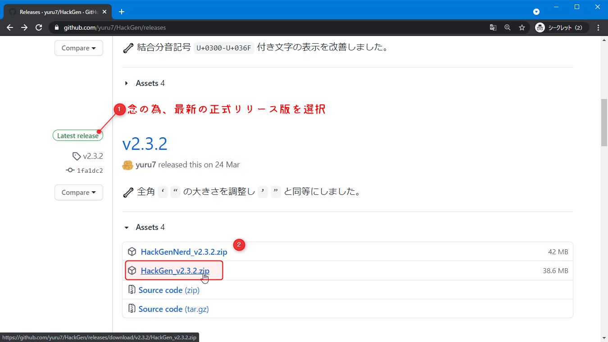The image size is (608, 342).
Task: Click the zoom lens icon in the address bar
Action: 507,27
